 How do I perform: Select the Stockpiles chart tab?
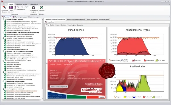[64, 25]
